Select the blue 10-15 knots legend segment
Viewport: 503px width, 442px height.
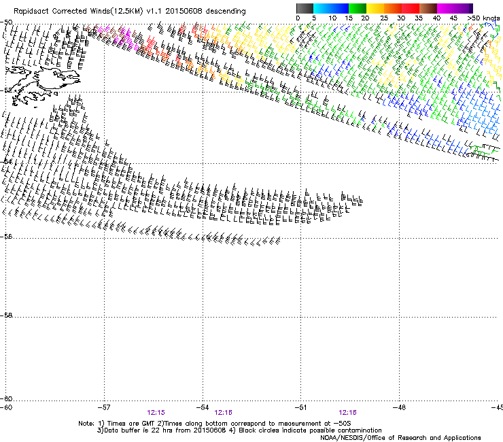point(340,8)
